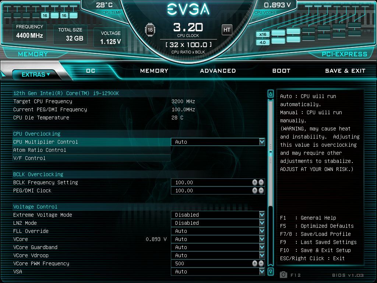Click the F5 Optimized Defaults help line

(317, 226)
